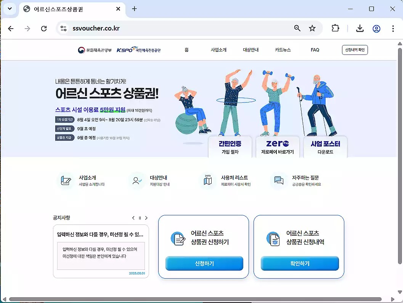Show the previous 공지사항 notice
Viewport: 403px width, 303px height.
pos(133,218)
